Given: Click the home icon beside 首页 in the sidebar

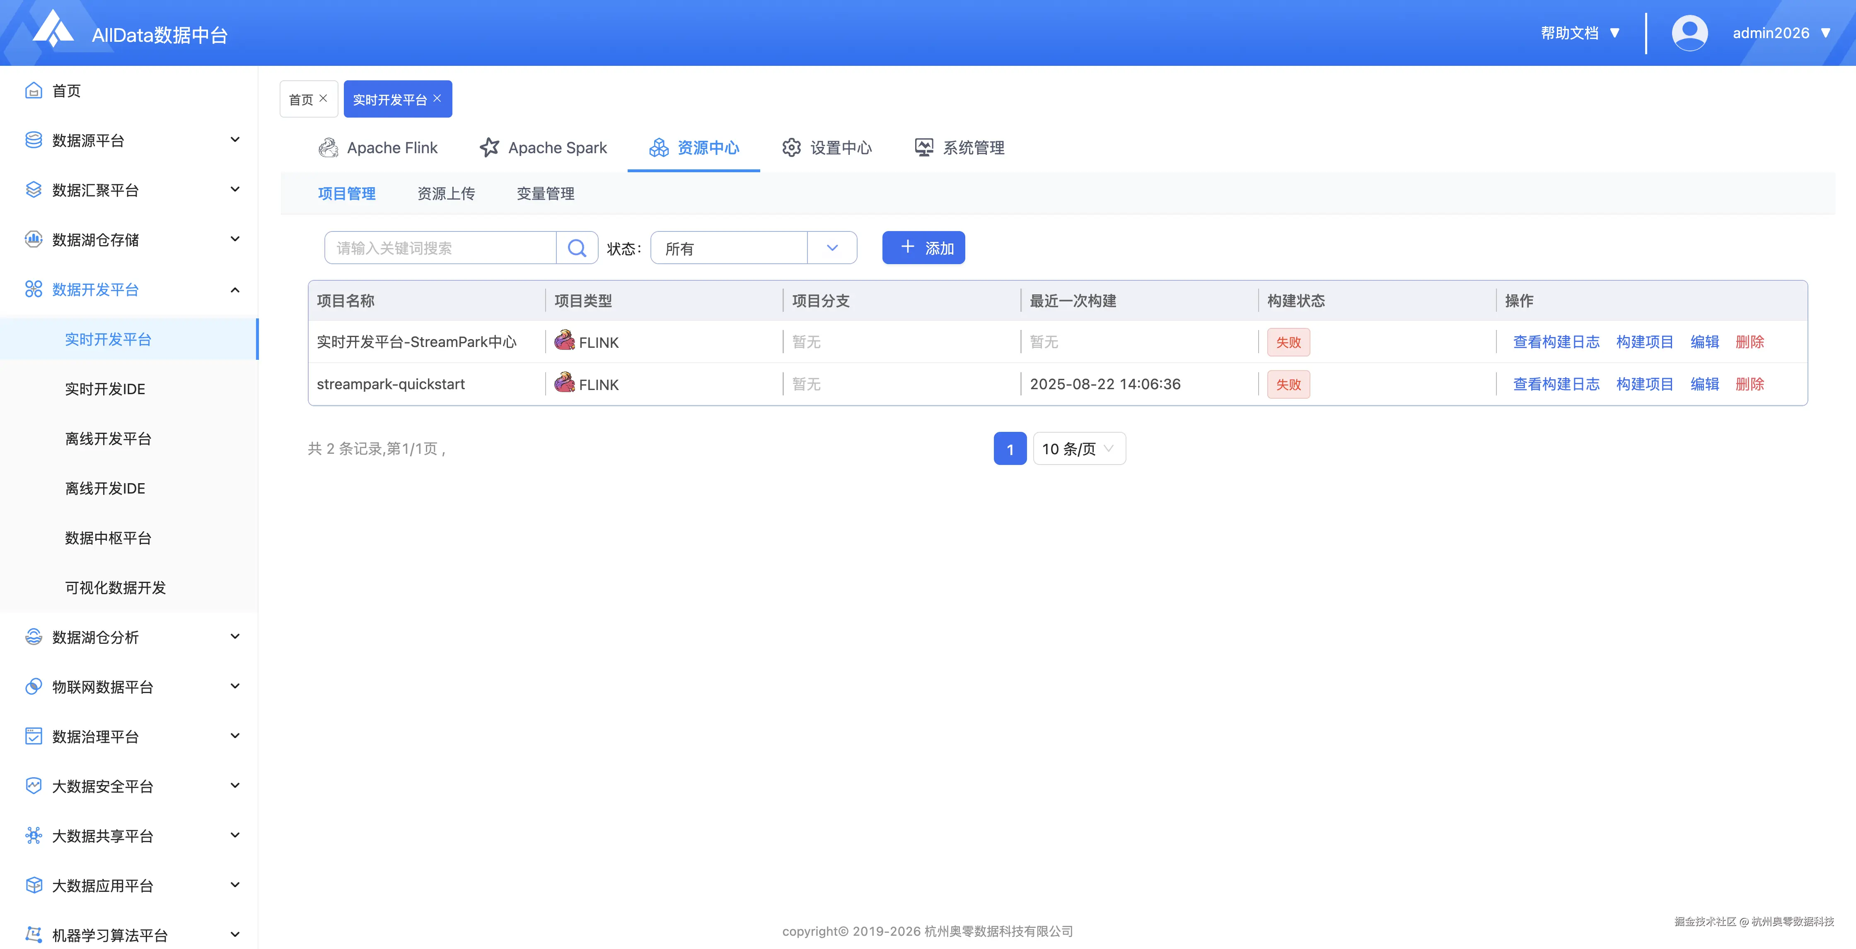Looking at the screenshot, I should point(33,91).
